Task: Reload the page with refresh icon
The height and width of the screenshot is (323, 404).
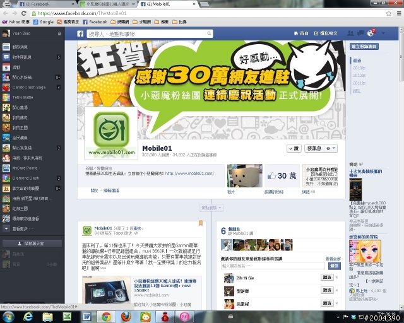Action: 24,13
